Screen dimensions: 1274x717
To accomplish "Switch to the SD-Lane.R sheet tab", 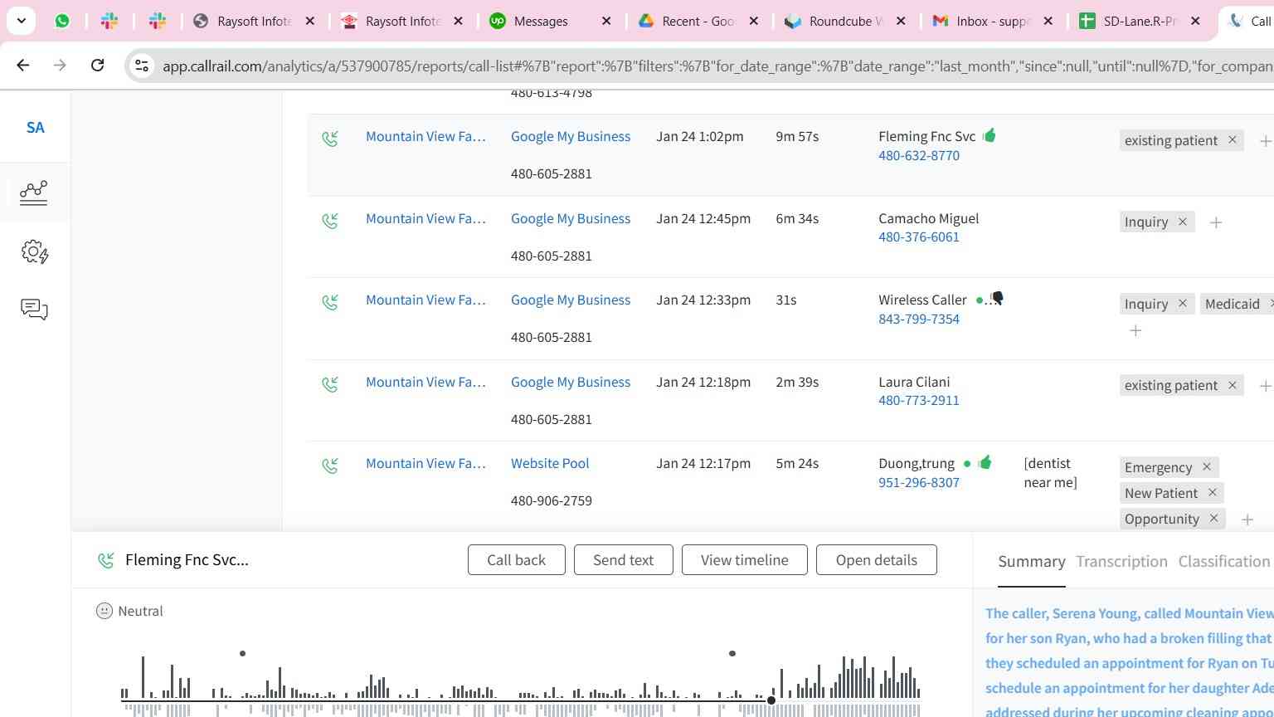I will tap(1140, 21).
